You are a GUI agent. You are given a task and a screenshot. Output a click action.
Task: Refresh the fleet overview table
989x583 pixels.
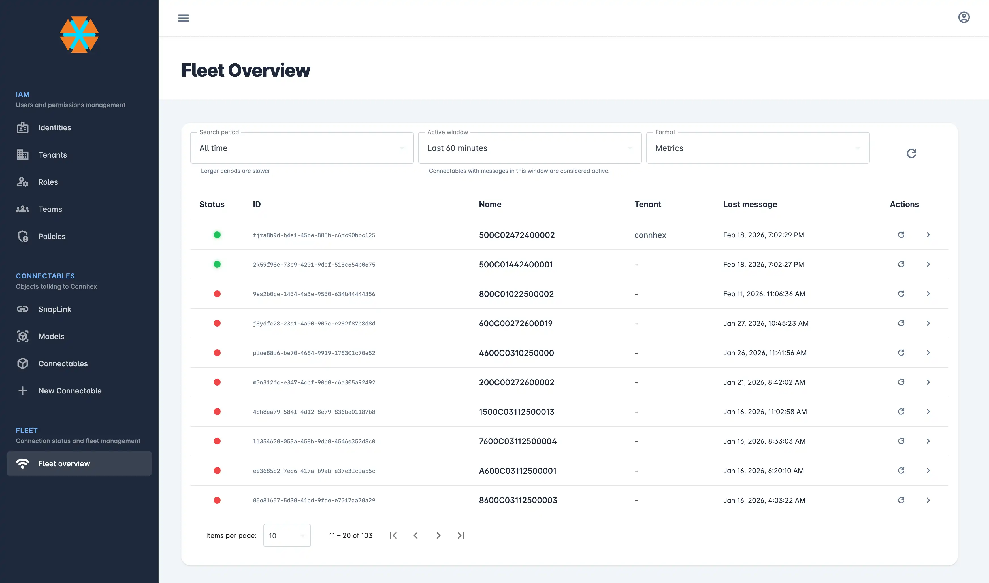912,153
